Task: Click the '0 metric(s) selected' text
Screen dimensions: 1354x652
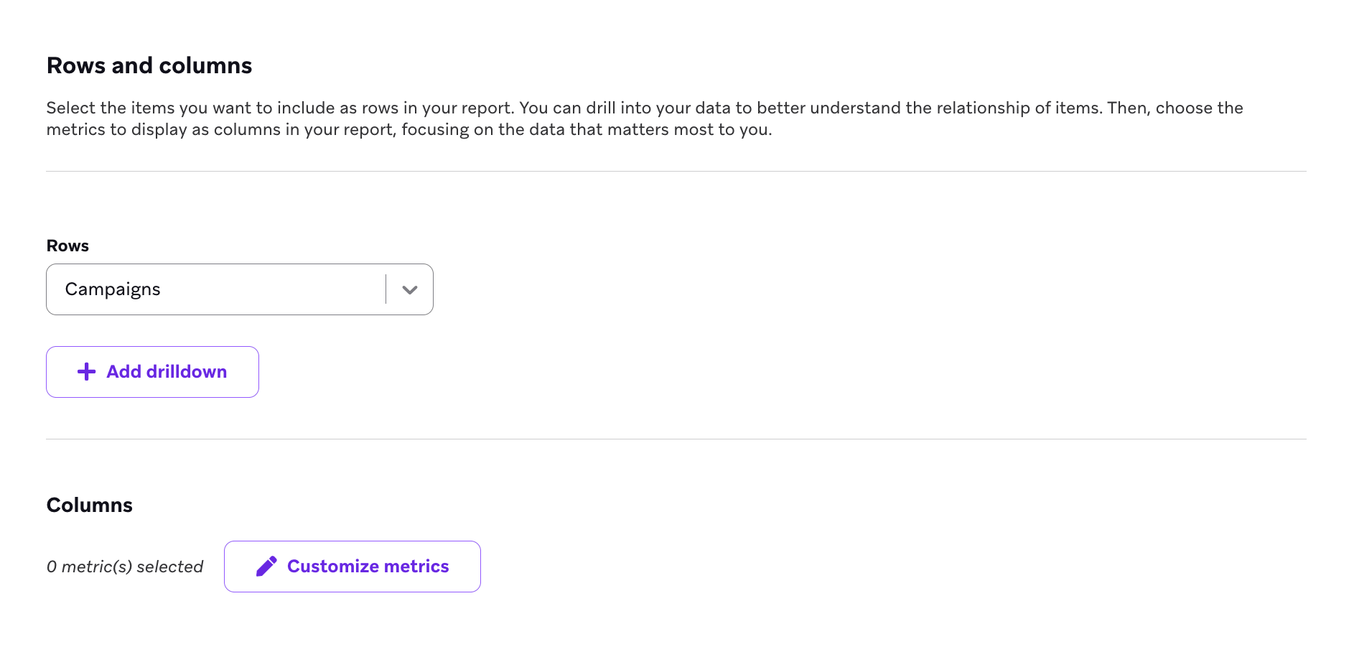Action: tap(125, 567)
